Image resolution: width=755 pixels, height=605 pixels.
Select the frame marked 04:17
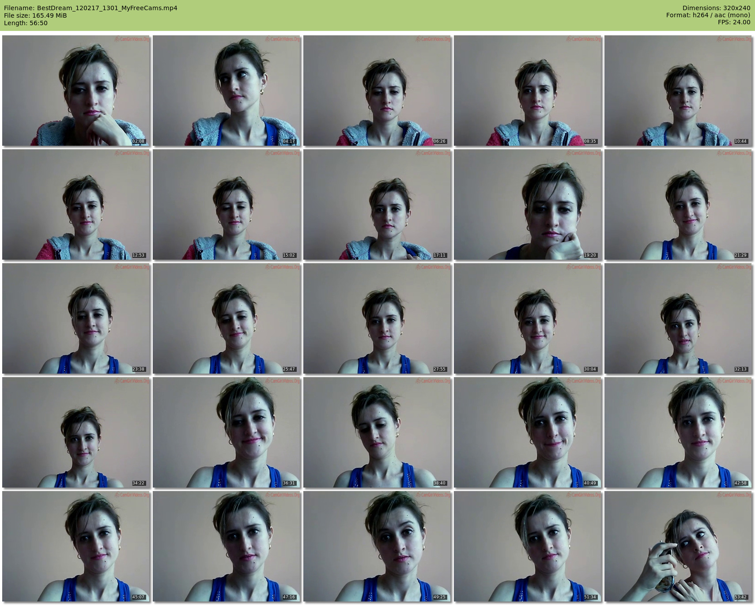pyautogui.click(x=226, y=91)
